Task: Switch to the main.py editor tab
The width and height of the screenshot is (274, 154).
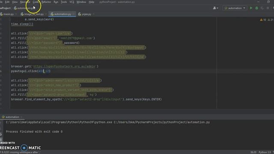Action: (x=8, y=14)
